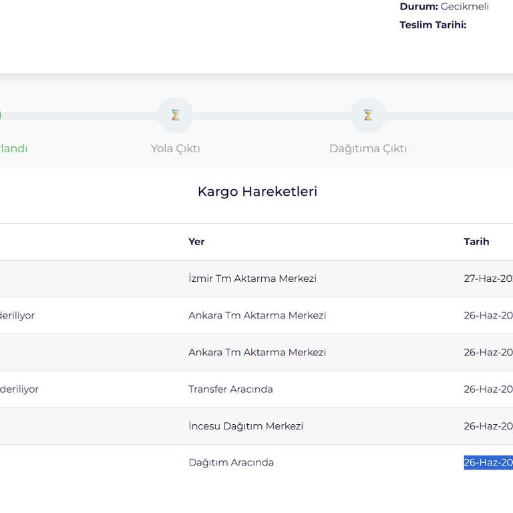The width and height of the screenshot is (513, 513).
Task: Click the İncesu Dağıtım Merkezi location
Action: 245,425
